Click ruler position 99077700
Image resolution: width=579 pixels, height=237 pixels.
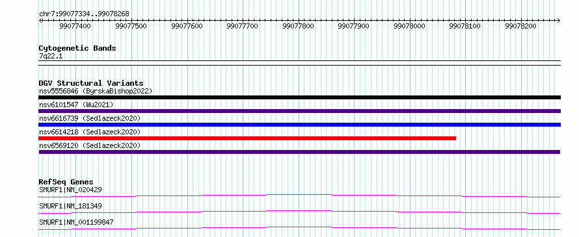pos(242,26)
